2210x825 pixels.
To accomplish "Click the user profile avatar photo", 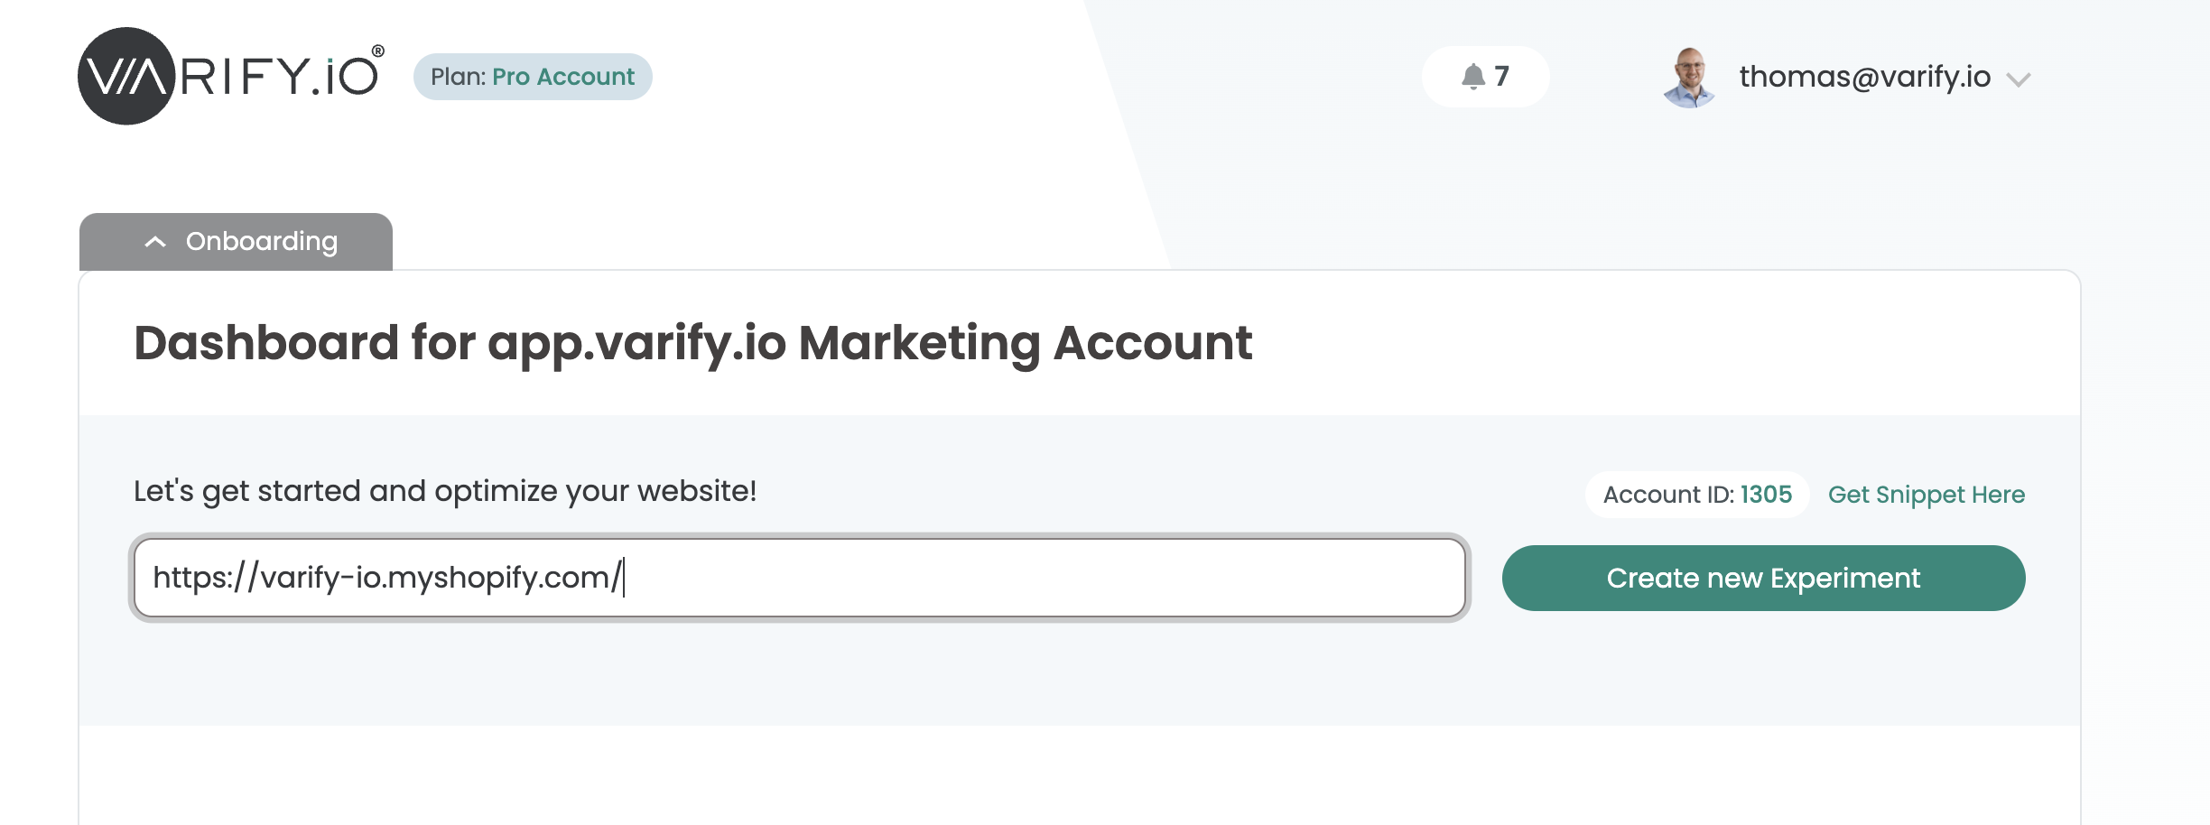I will [1689, 78].
